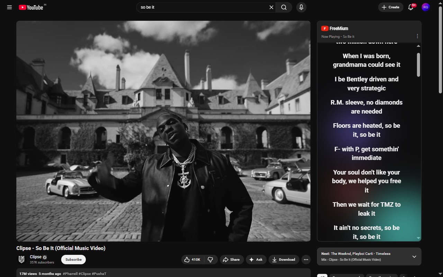Expand the Next up mix panel
The height and width of the screenshot is (277, 443).
click(x=414, y=257)
